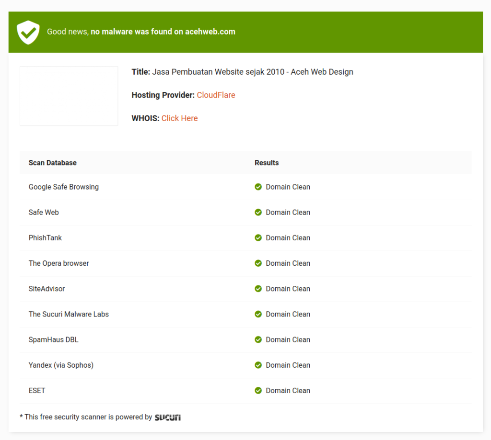Image resolution: width=491 pixels, height=440 pixels.
Task: Click green check icon in SpamHaus DBL row
Action: point(258,339)
